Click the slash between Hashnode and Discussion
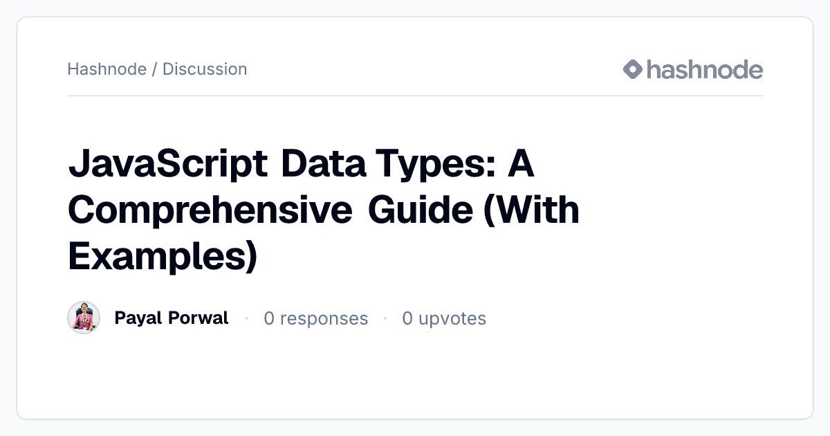 pyautogui.click(x=154, y=69)
